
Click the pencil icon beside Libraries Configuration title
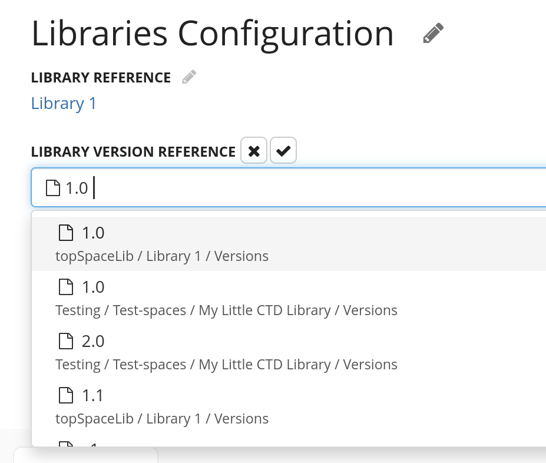coord(433,34)
